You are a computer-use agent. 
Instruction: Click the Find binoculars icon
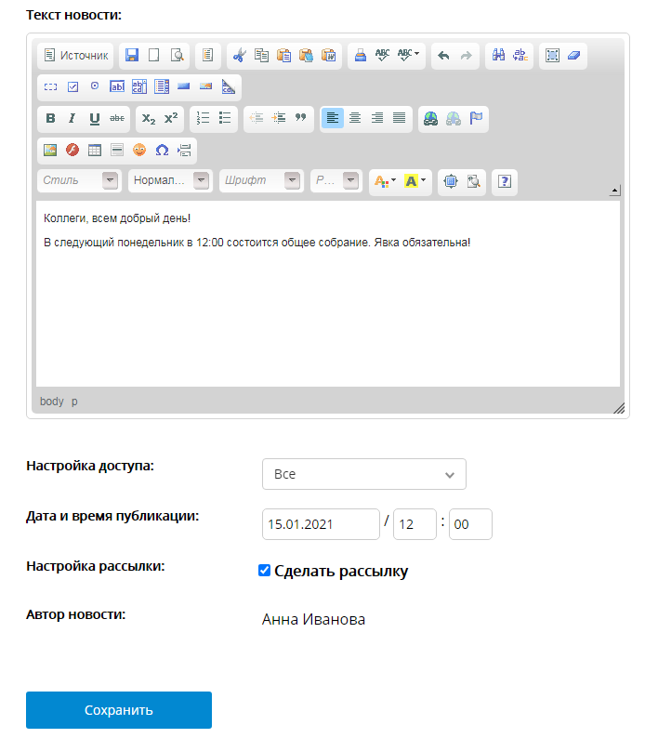point(498,56)
